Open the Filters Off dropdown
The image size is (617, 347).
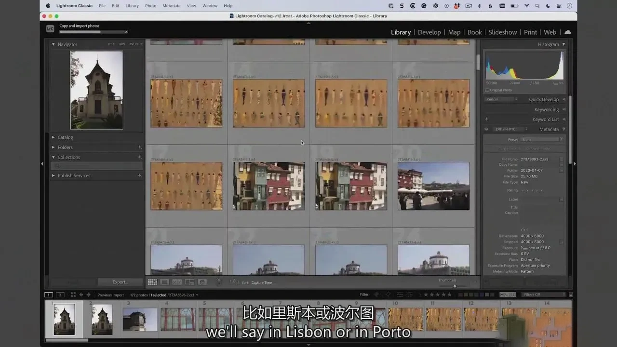pyautogui.click(x=544, y=294)
